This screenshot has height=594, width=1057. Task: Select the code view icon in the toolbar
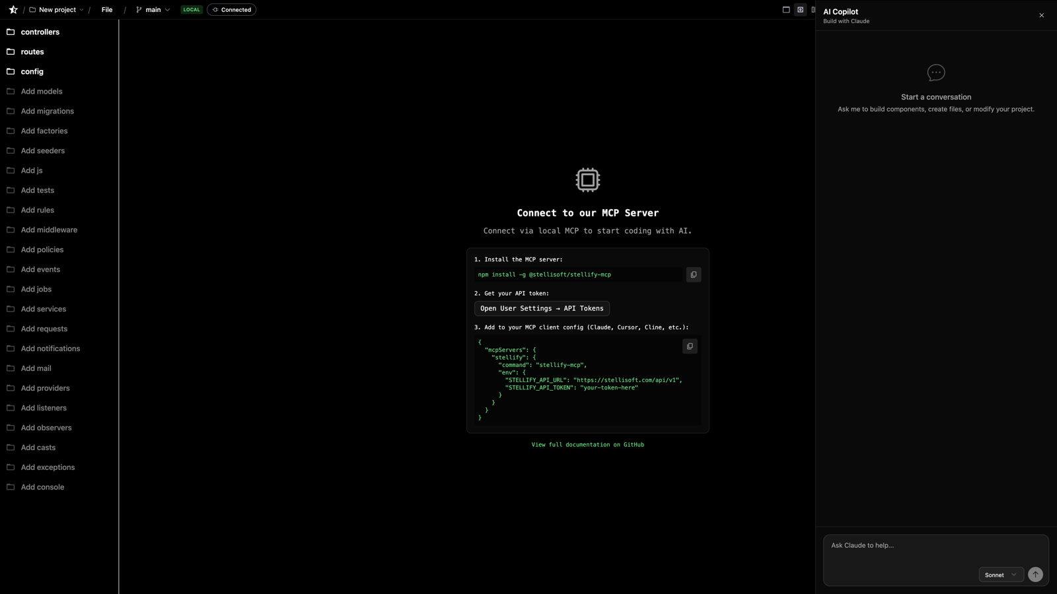(x=801, y=9)
